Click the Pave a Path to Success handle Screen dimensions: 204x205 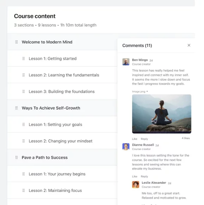pos(17,157)
